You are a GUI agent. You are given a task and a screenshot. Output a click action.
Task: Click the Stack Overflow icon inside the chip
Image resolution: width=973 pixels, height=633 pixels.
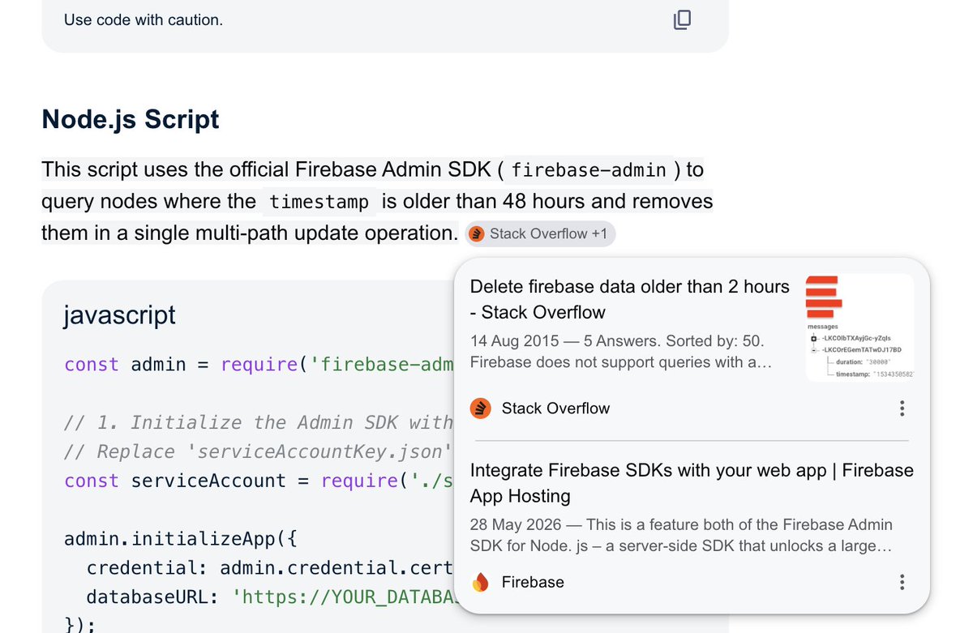477,233
